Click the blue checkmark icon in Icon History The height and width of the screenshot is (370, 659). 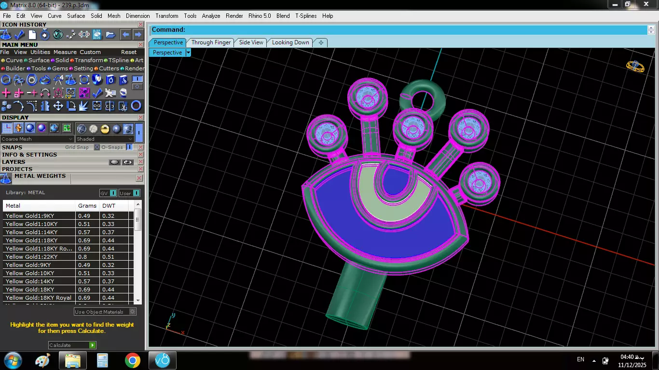pyautogui.click(x=19, y=35)
